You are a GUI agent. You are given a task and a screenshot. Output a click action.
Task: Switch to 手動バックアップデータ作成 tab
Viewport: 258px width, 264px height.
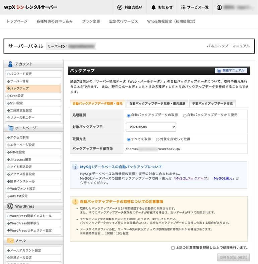pyautogui.click(x=212, y=103)
